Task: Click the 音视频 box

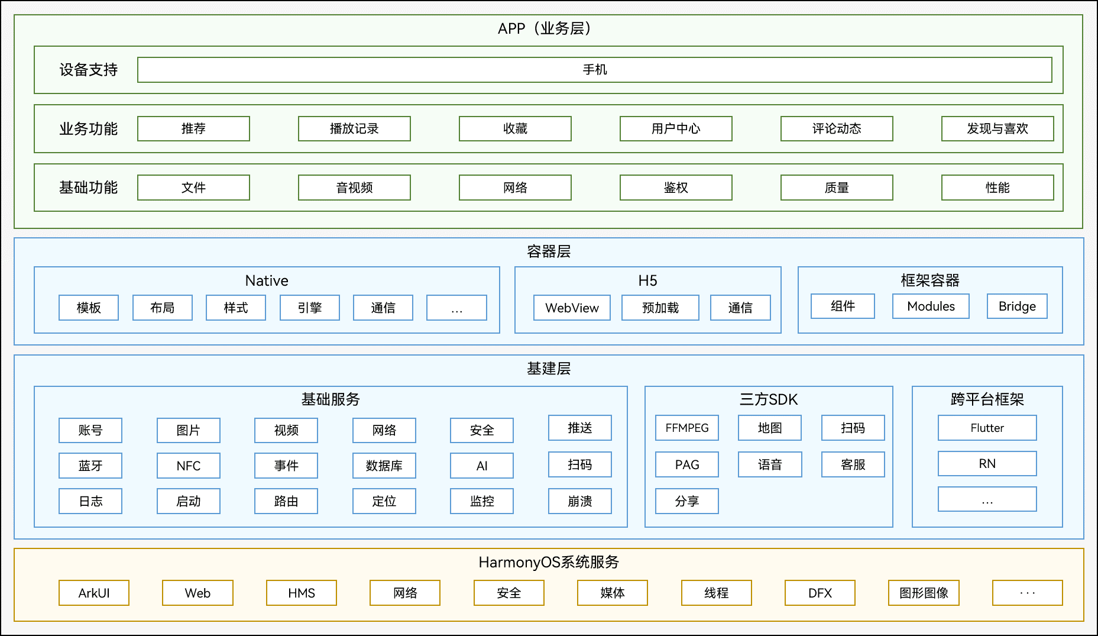Action: click(x=354, y=188)
